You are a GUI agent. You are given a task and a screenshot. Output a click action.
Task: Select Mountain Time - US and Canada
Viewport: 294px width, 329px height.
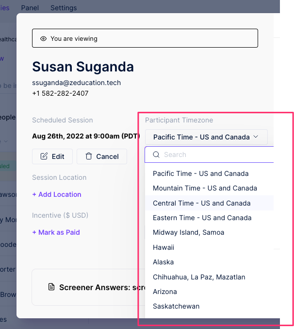pos(205,188)
